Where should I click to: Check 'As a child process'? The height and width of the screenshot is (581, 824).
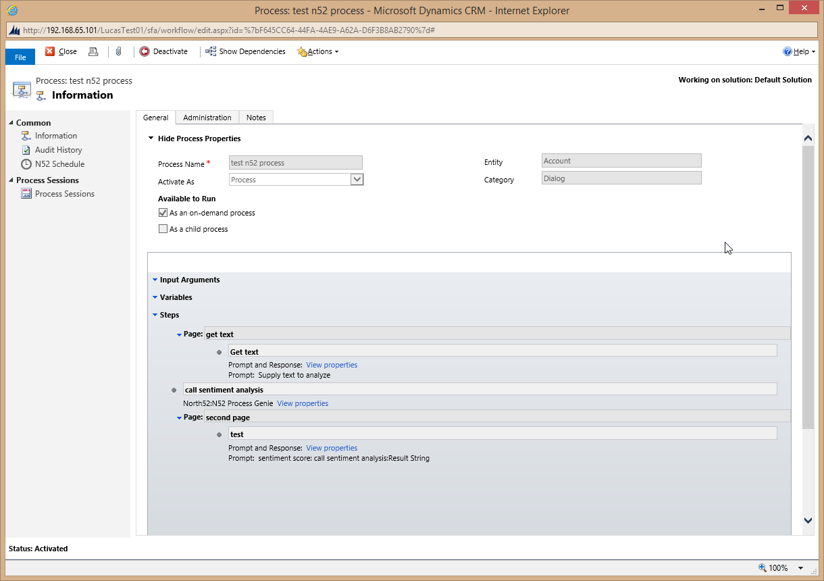click(163, 229)
